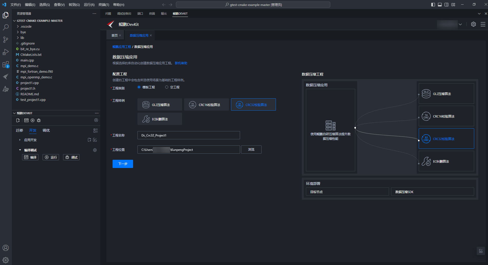Collapse GTEST-CMAKE-EXAMPLE-MASTER root
488x265 pixels.
(14, 21)
